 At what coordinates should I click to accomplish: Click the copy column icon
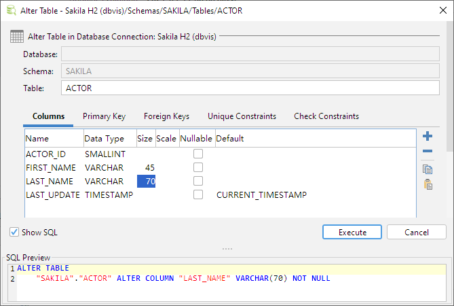(428, 169)
